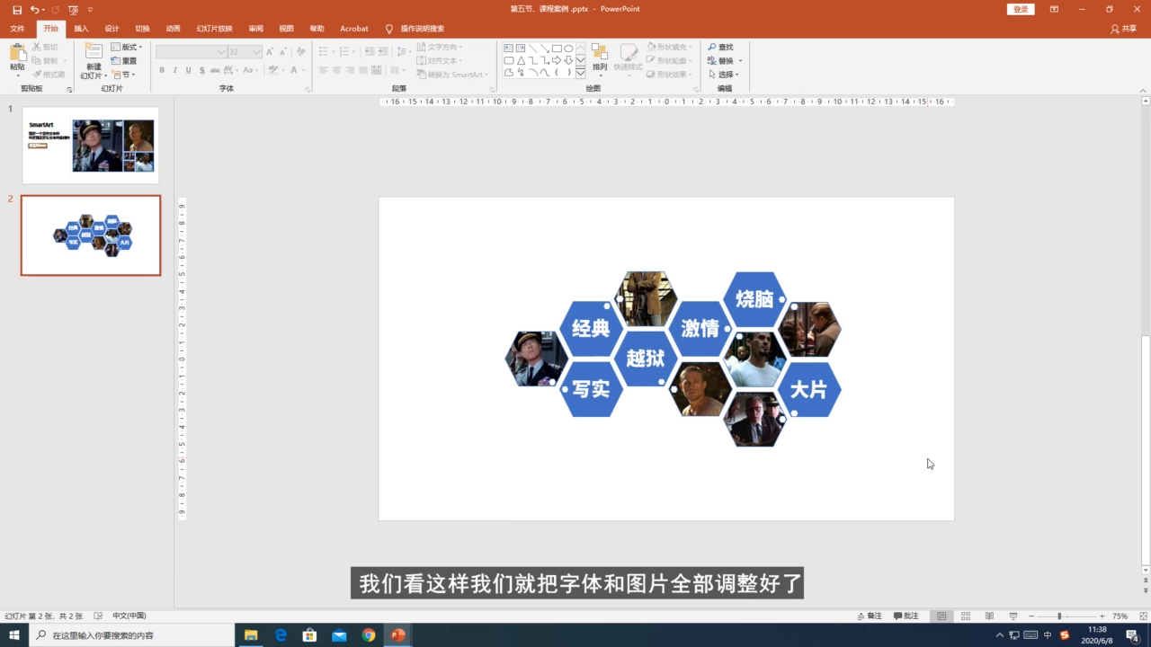Open the font name combo box

191,52
